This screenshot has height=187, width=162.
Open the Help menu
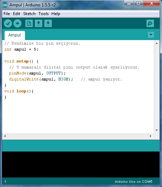(56, 14)
